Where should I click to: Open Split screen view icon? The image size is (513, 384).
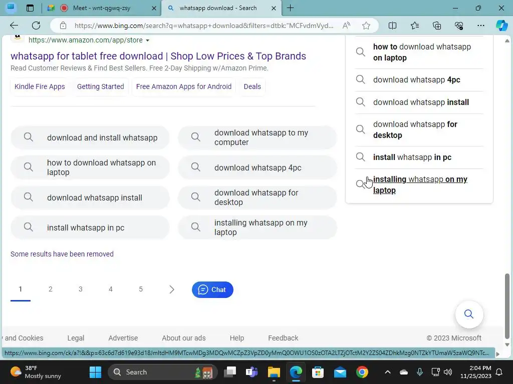point(392,25)
